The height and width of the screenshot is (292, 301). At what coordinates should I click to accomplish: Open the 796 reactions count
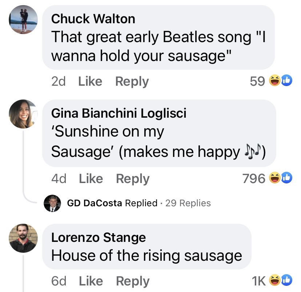point(254,178)
